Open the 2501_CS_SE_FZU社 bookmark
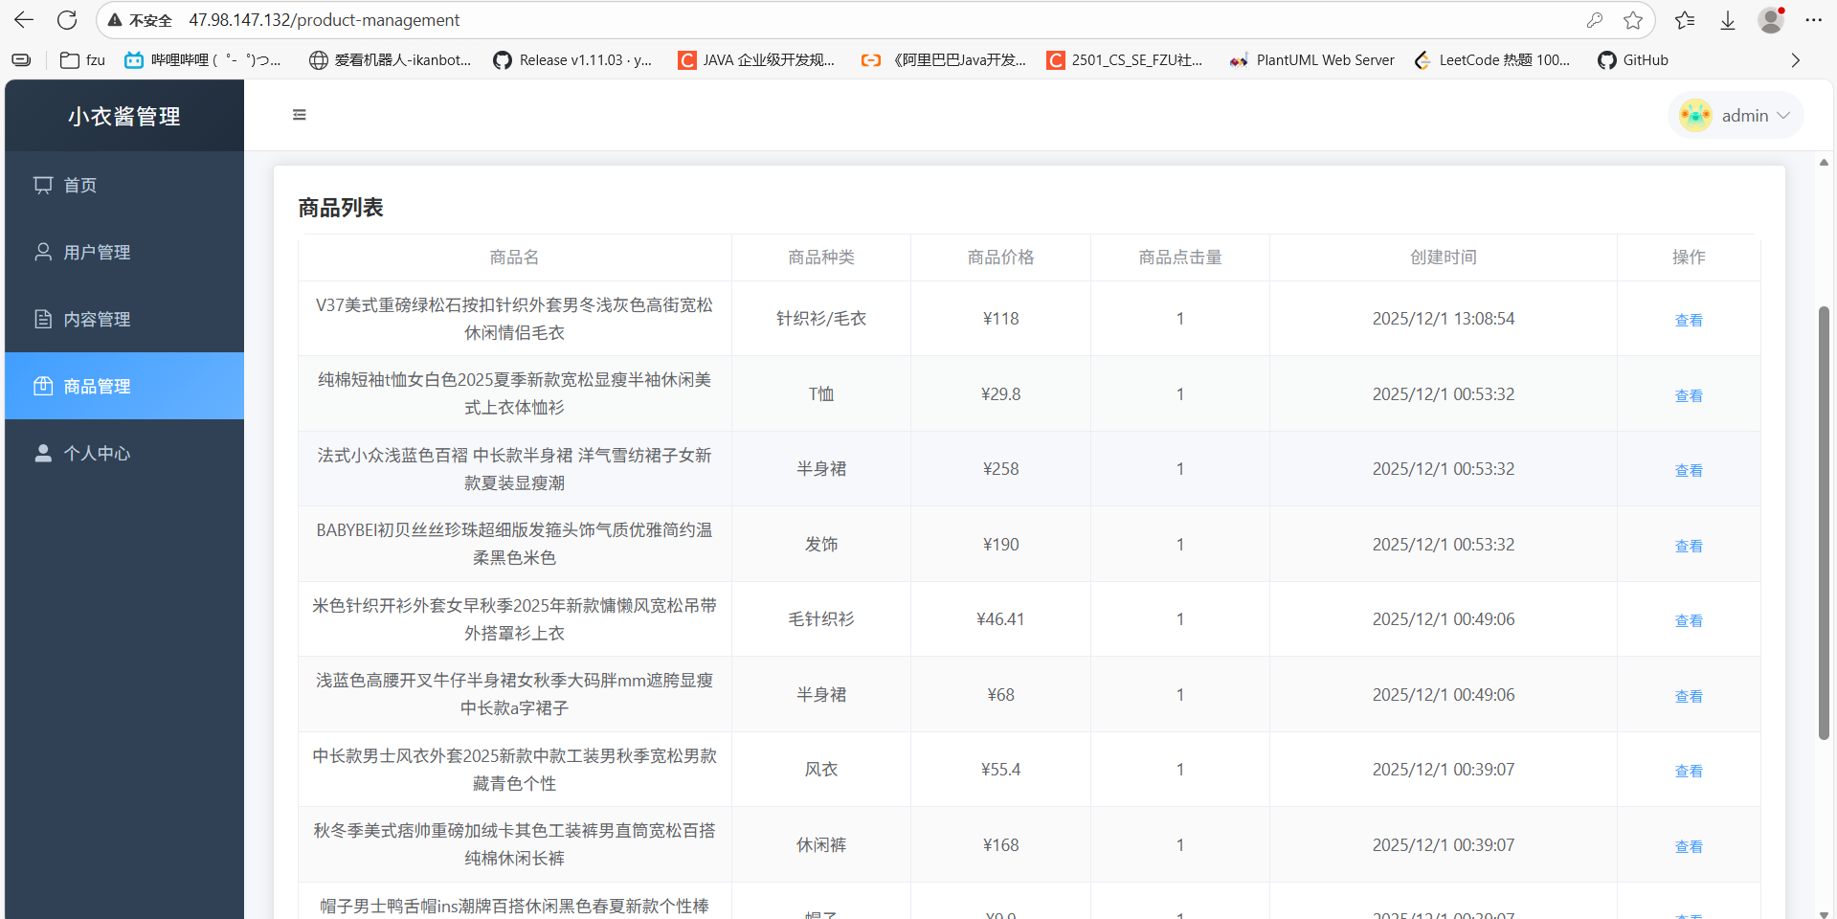Image resolution: width=1837 pixels, height=919 pixels. [x=1125, y=60]
